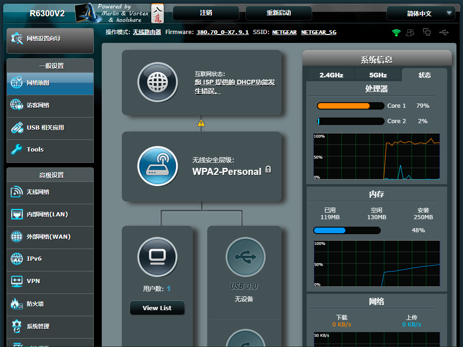Click the ISP DHCP error status link

click(x=235, y=87)
